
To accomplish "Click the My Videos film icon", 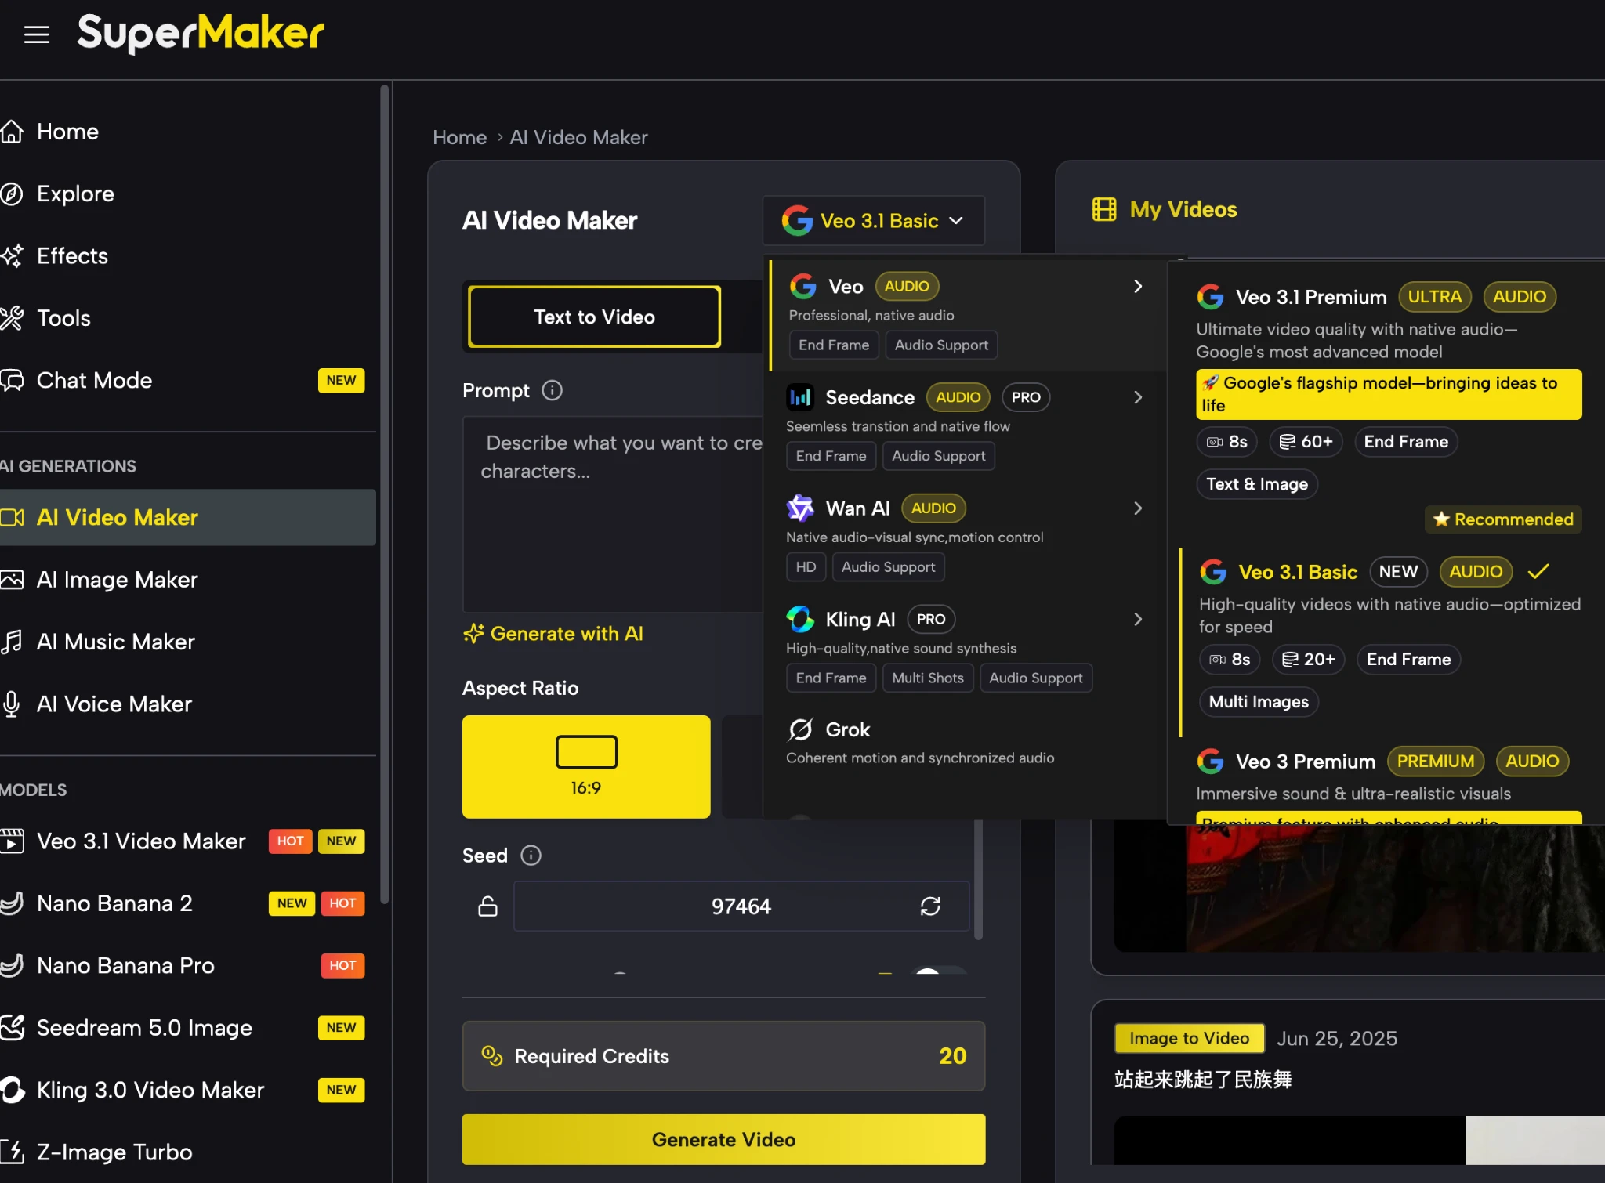I will [1103, 209].
